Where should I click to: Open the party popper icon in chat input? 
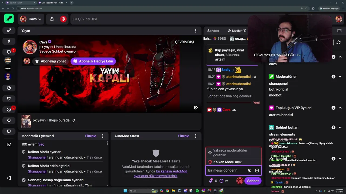[x=249, y=170]
